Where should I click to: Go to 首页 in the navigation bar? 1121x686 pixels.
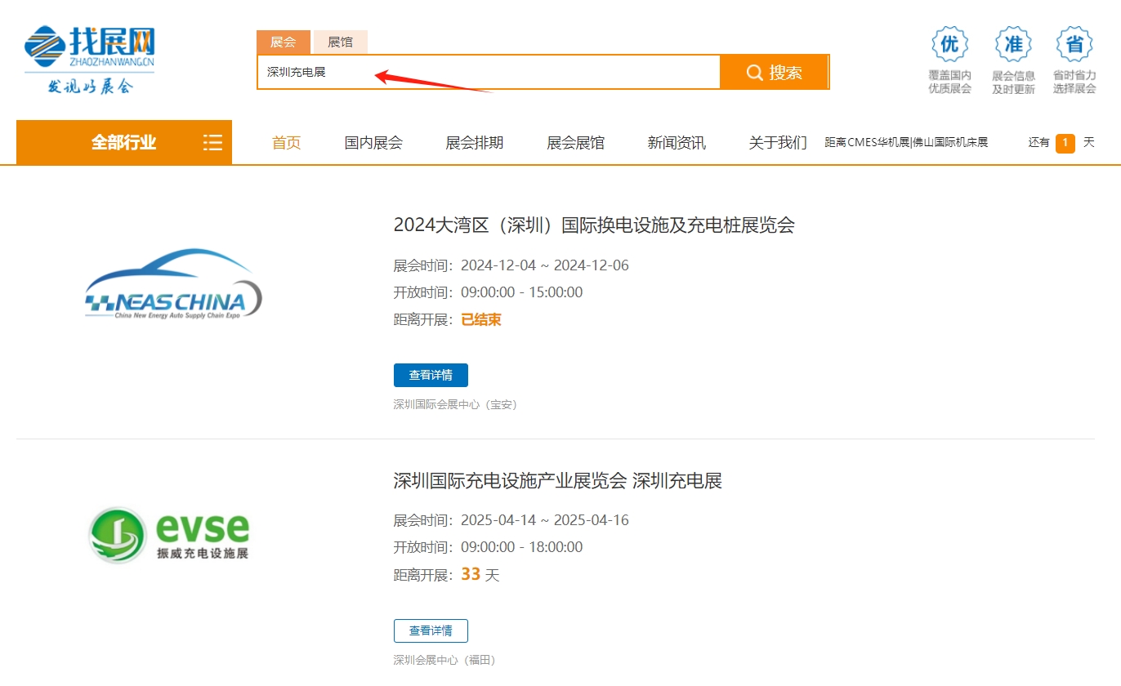[x=286, y=143]
